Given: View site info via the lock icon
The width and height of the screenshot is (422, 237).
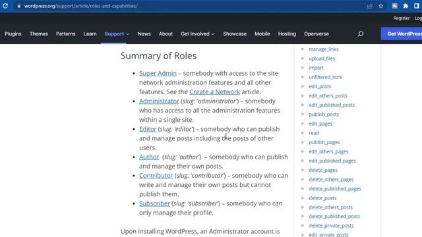Looking at the screenshot, I should [x=19, y=6].
